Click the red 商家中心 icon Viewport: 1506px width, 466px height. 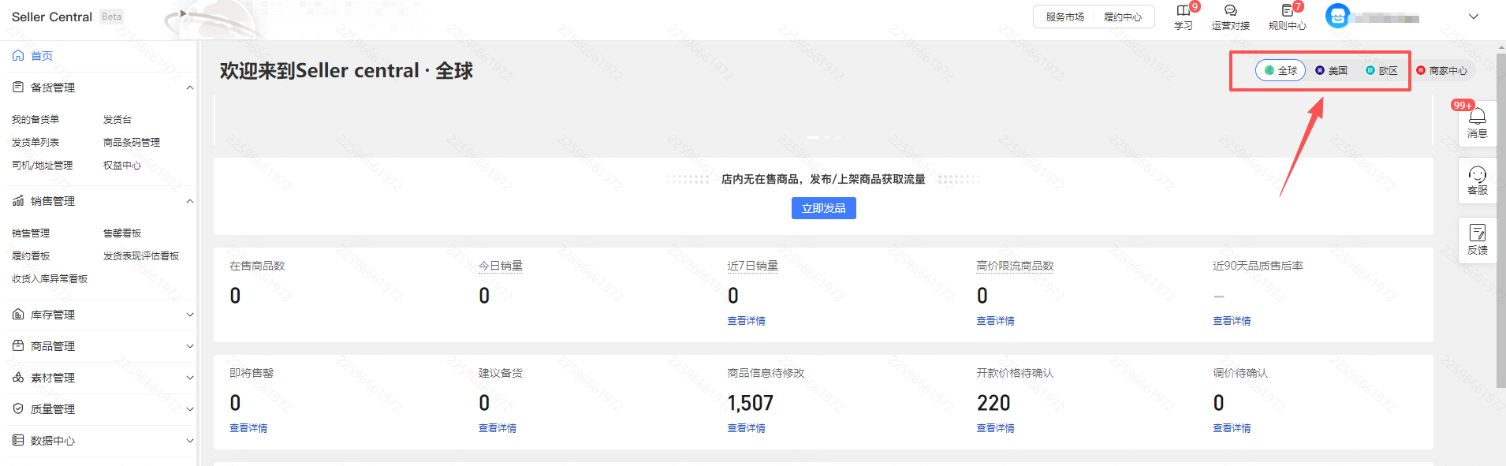(x=1421, y=70)
